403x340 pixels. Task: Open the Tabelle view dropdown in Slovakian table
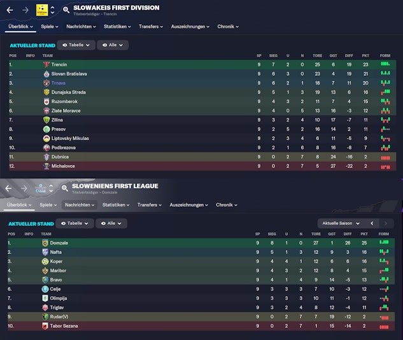(x=76, y=45)
